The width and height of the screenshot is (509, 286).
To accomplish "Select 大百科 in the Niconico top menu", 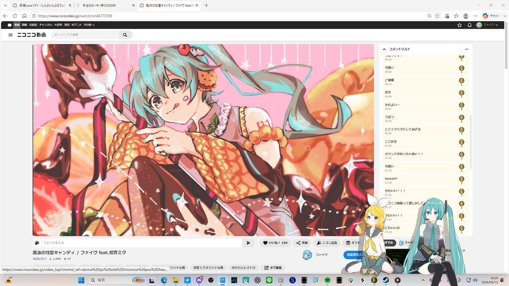I will 58,25.
